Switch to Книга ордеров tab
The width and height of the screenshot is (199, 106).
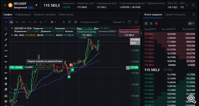(153, 15)
